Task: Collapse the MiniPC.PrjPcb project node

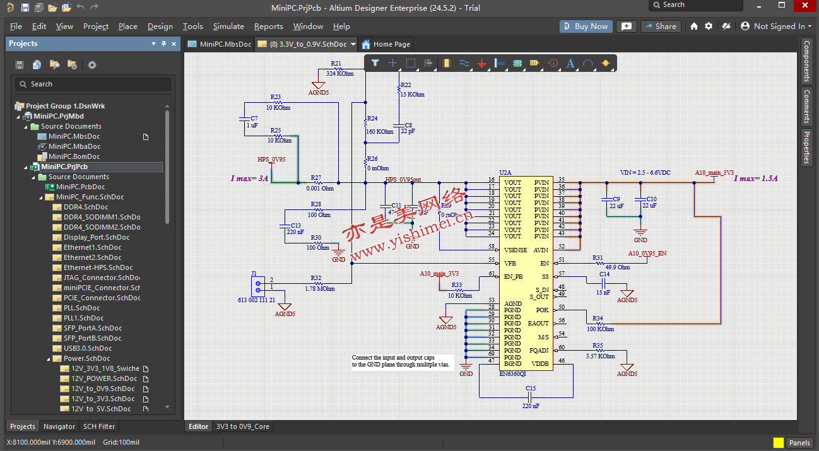Action: (26, 167)
